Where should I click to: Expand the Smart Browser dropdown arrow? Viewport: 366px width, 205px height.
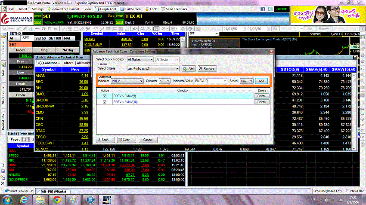tap(31, 191)
